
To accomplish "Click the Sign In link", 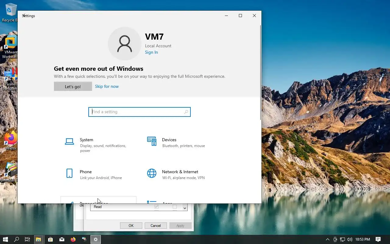I will 151,52.
